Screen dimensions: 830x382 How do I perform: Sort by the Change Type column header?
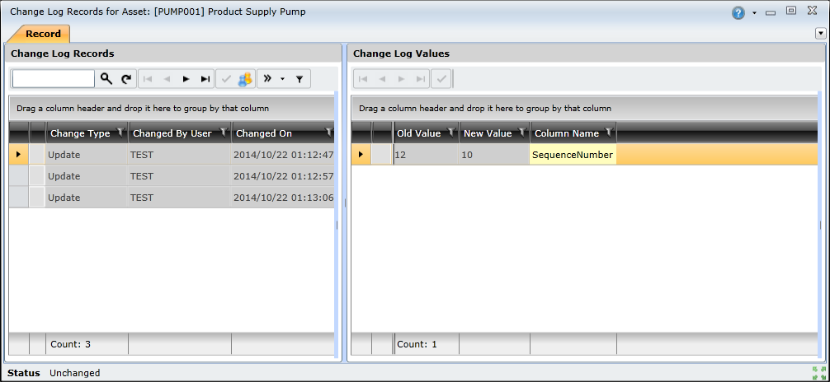80,133
